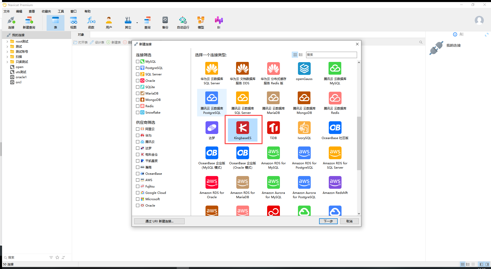
Task: Select 腾讯云 云数据库 PostgreSQL icon
Action: (212, 103)
